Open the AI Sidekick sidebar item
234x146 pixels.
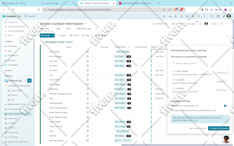point(12,46)
